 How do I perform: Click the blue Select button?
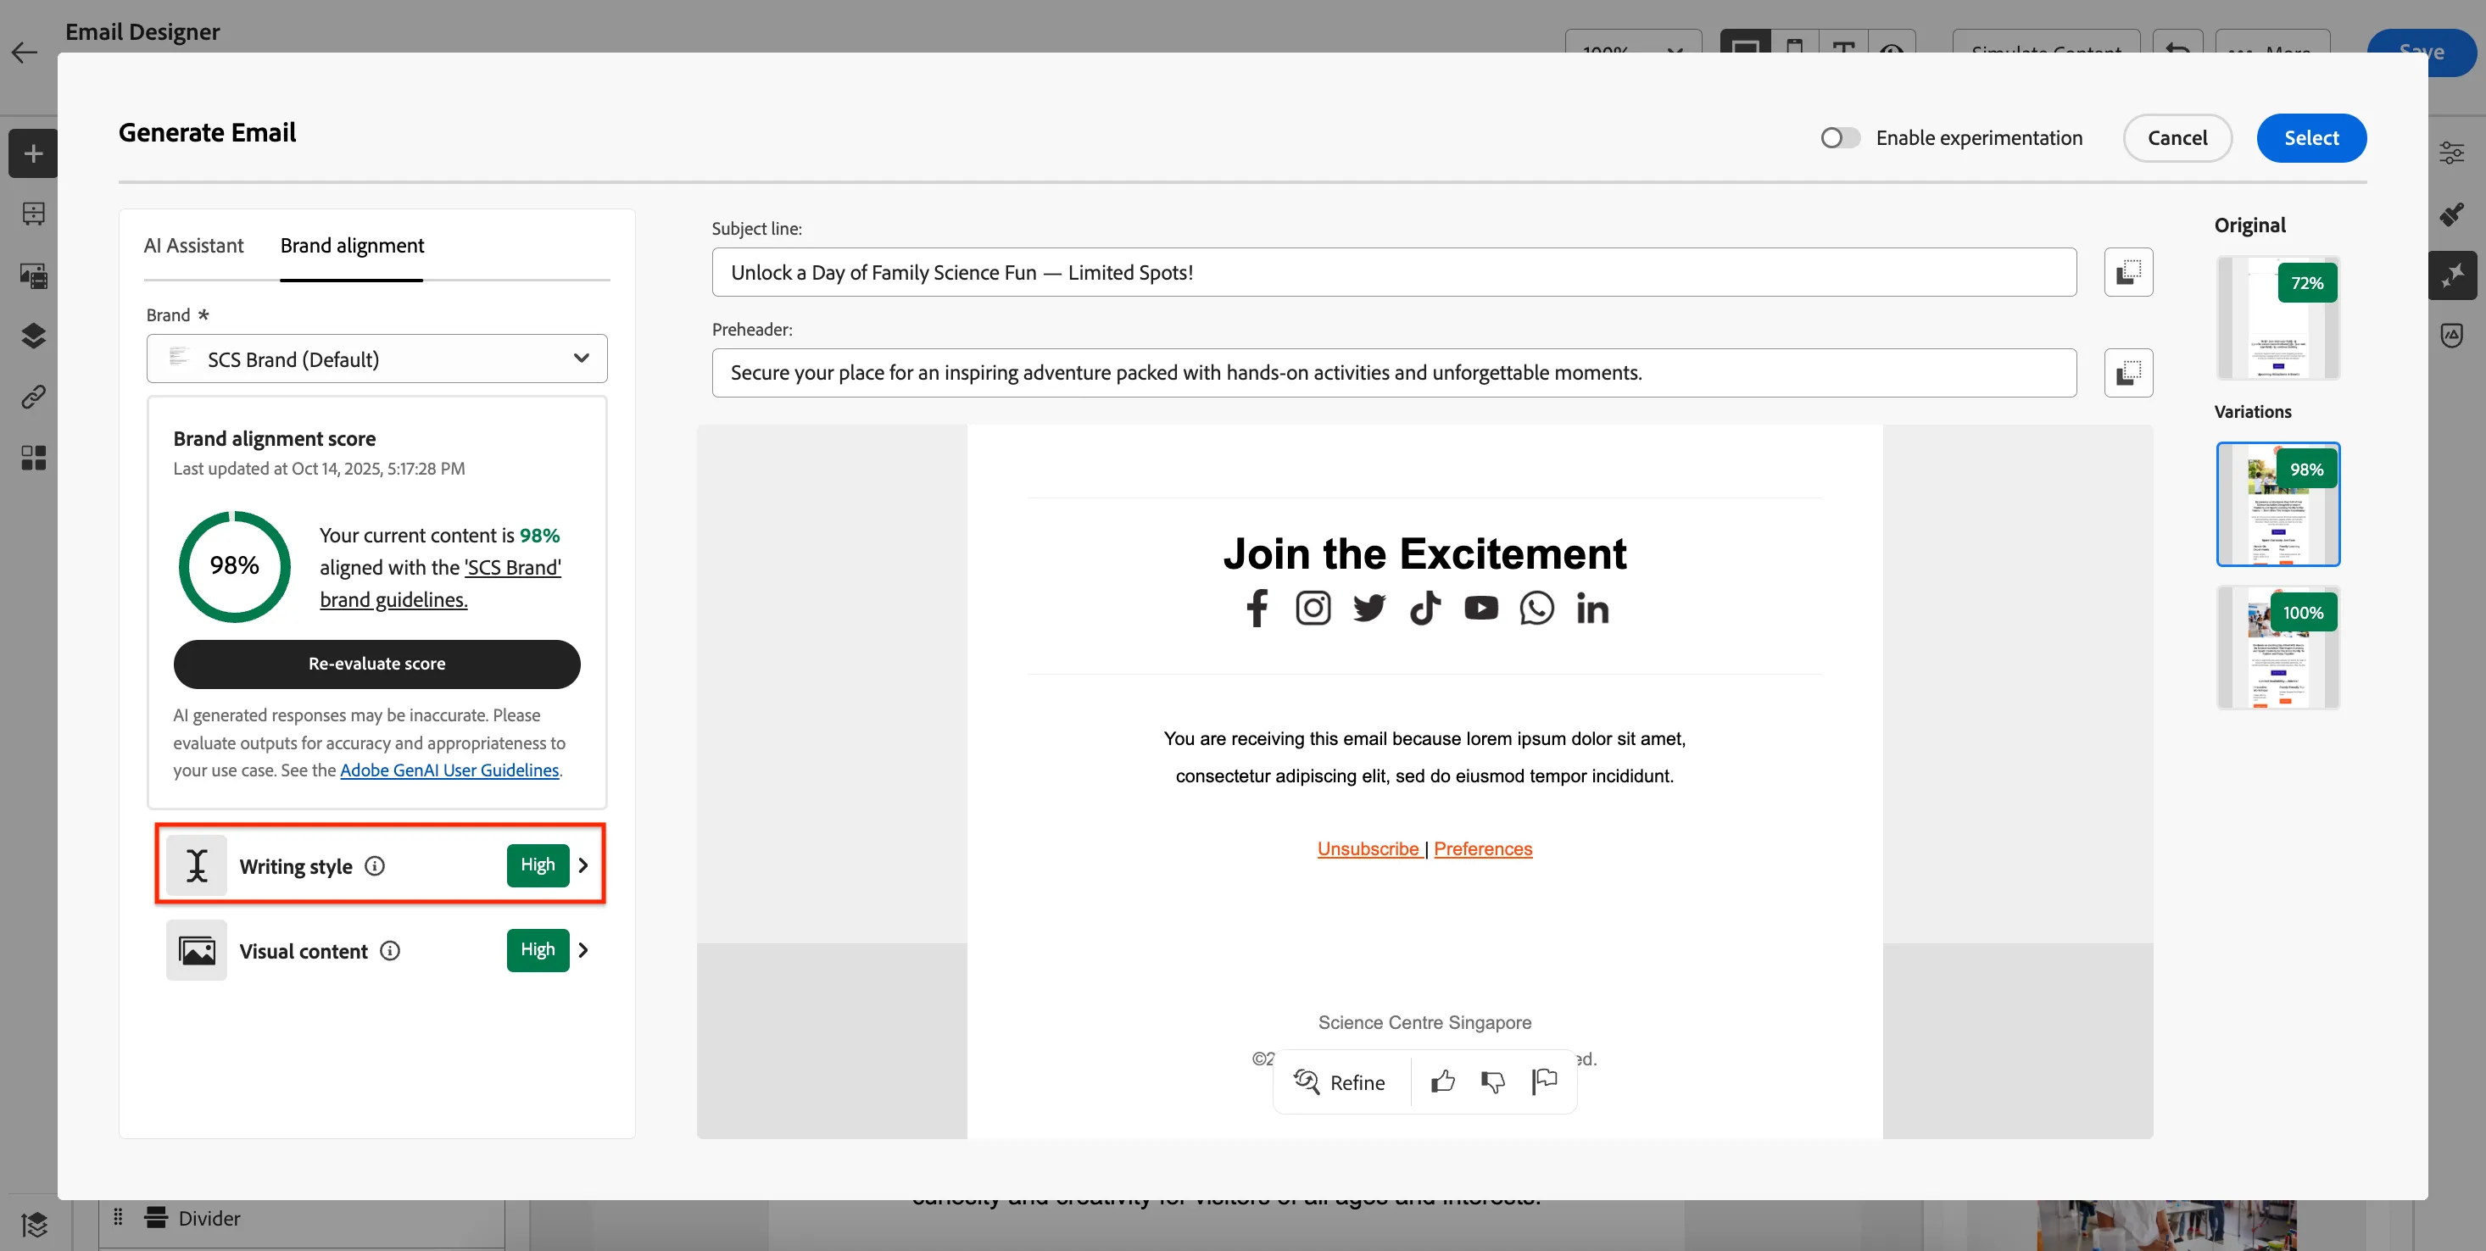[x=2310, y=138]
